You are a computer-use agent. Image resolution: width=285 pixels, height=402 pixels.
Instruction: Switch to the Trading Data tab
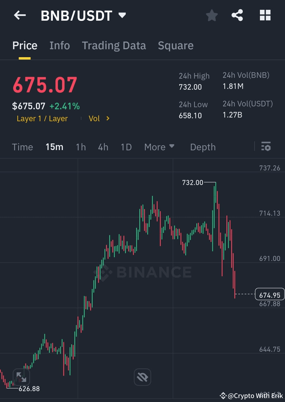coord(114,45)
